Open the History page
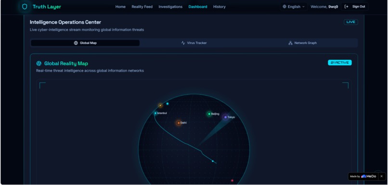 click(x=219, y=7)
